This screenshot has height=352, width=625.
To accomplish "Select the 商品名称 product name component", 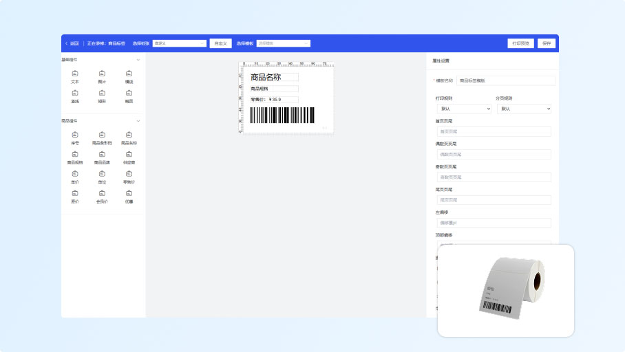I will [129, 135].
